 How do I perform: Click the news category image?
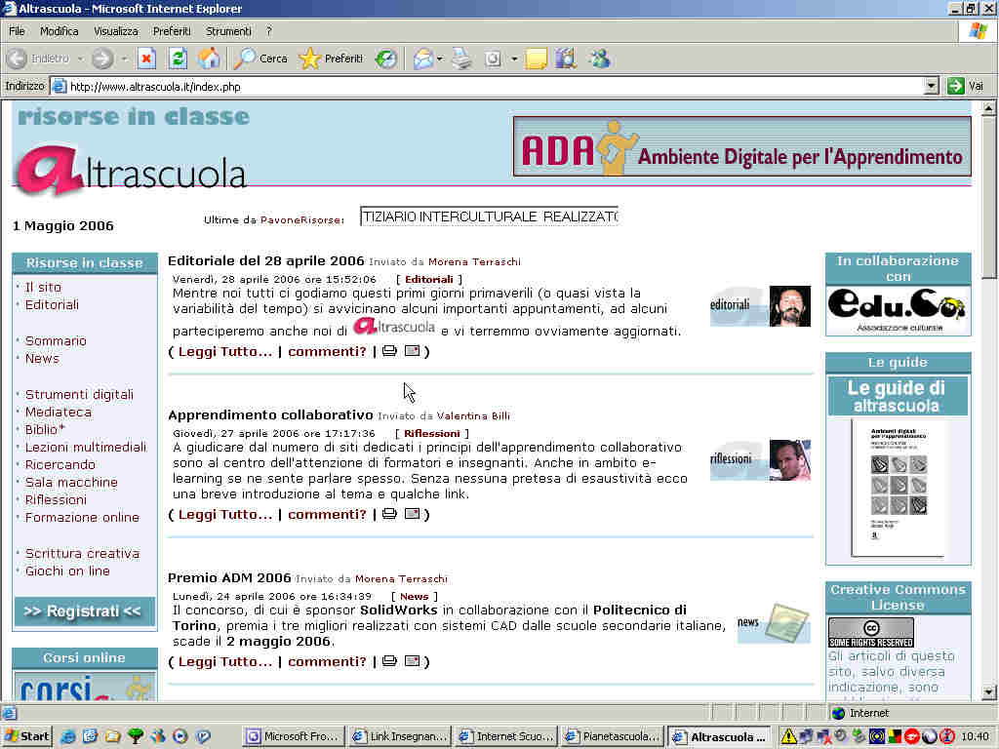coord(774,623)
